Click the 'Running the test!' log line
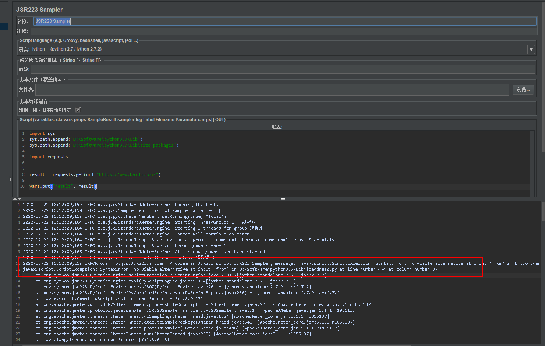The width and height of the screenshot is (545, 346). [121, 205]
